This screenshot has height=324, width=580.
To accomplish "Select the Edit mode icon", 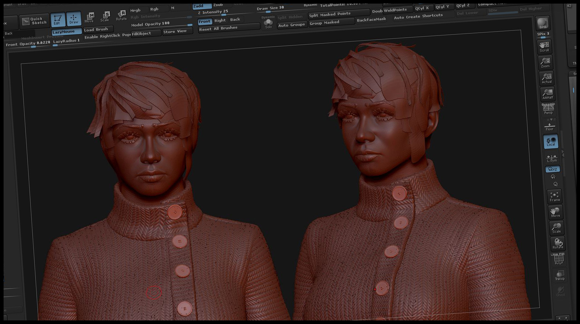I will [58, 20].
